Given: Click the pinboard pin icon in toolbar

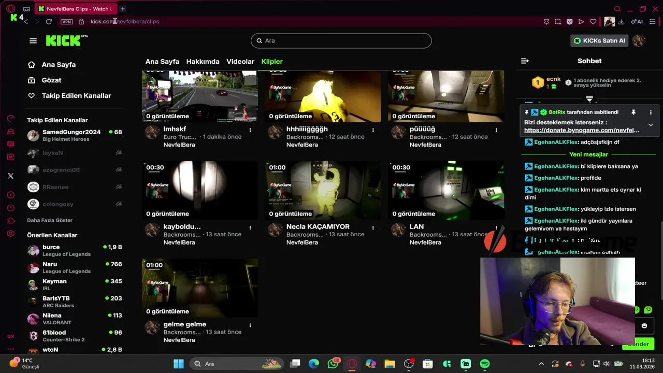Looking at the screenshot, I should (x=546, y=22).
